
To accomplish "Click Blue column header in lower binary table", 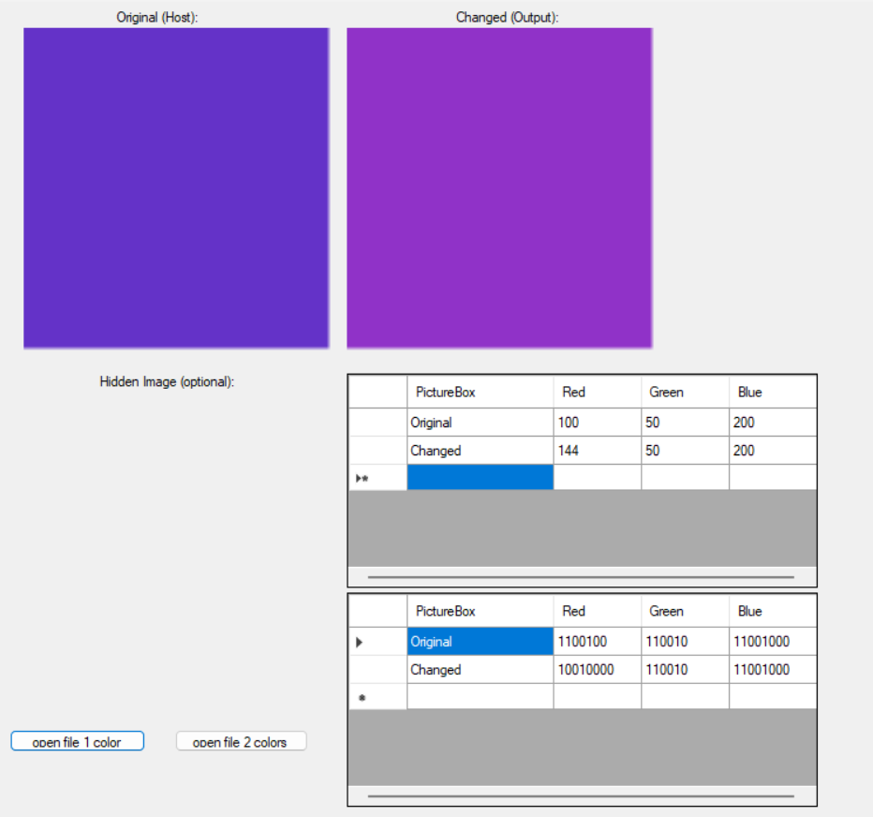I will [772, 611].
